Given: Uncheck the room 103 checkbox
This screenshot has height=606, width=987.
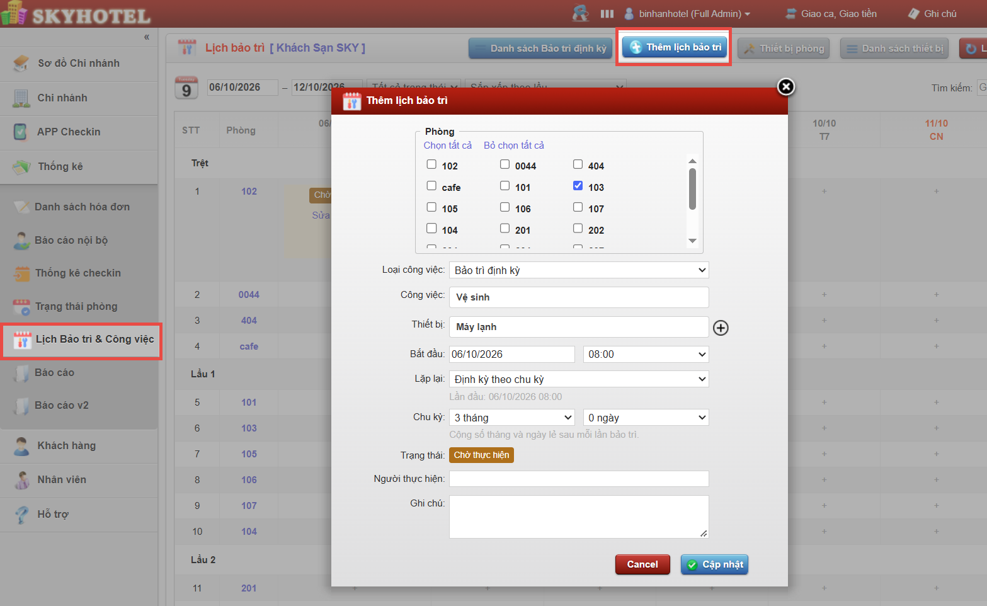Looking at the screenshot, I should click(x=578, y=186).
